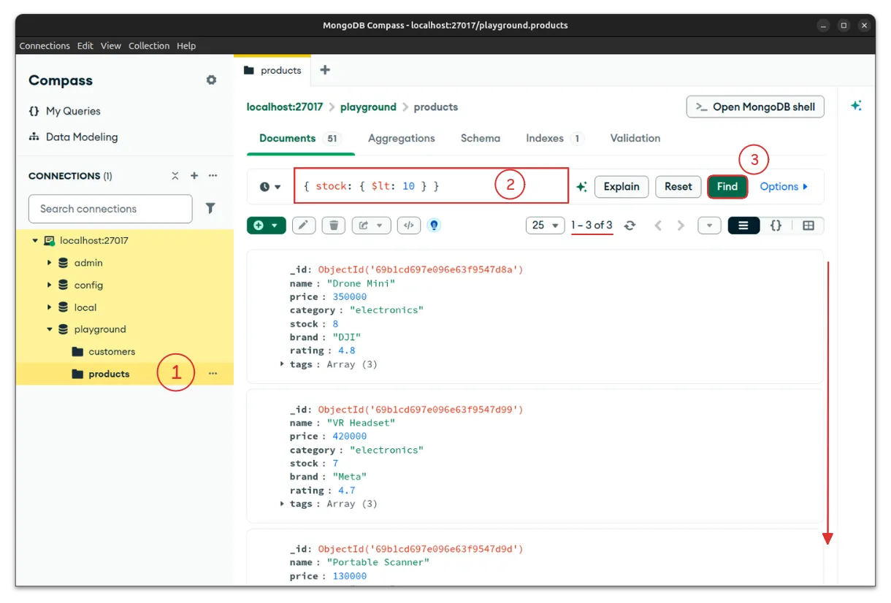Select the customers collection in sidebar

click(x=112, y=351)
